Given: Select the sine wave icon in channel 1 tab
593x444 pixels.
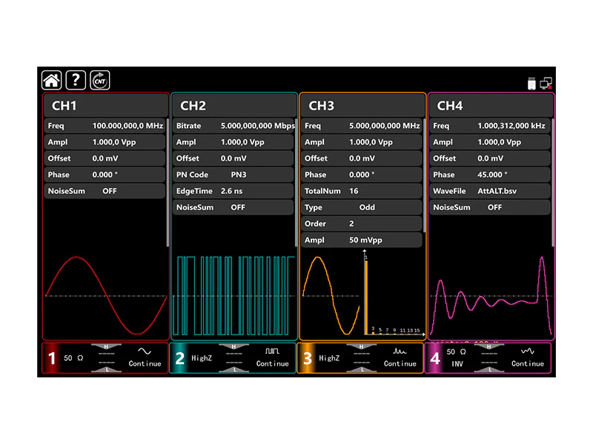Looking at the screenshot, I should pyautogui.click(x=145, y=351).
